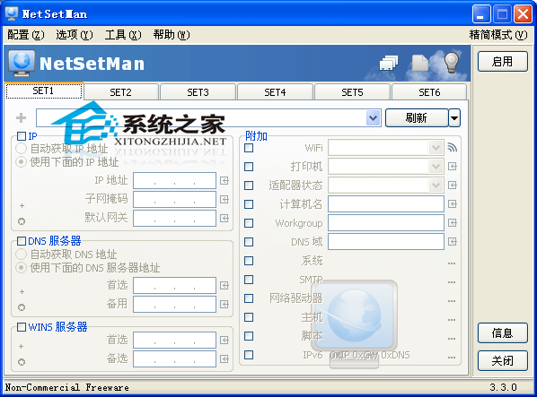Click the 启用 button

(502, 62)
